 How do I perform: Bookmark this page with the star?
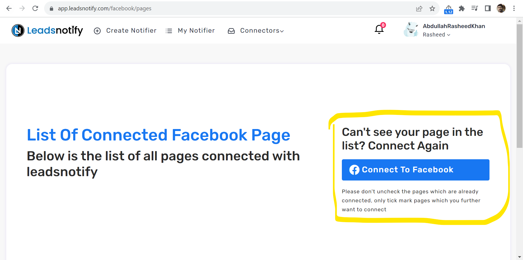(x=432, y=8)
